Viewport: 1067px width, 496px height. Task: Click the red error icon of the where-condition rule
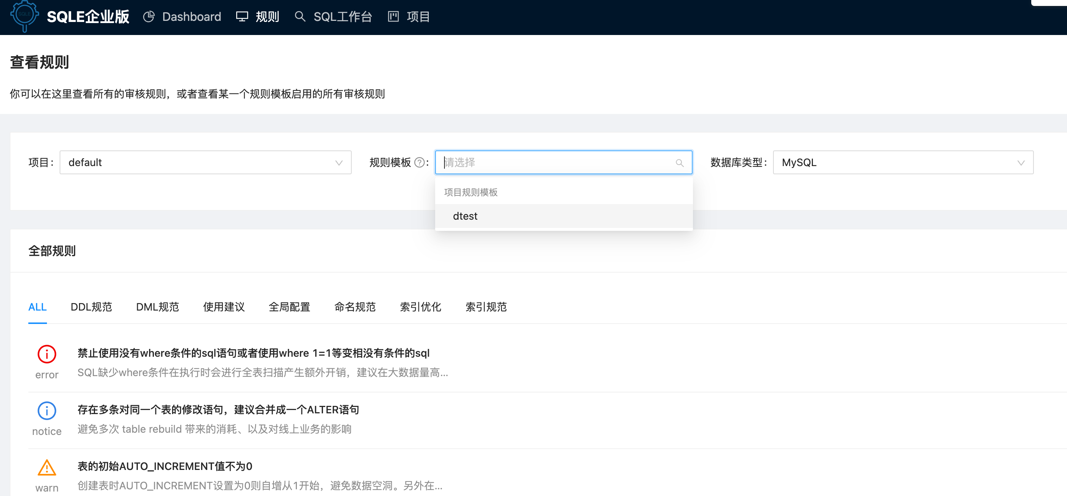coord(47,354)
